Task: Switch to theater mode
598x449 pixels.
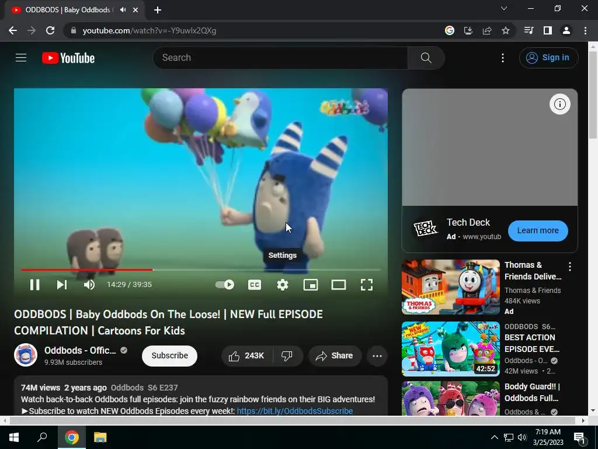Action: (x=339, y=285)
